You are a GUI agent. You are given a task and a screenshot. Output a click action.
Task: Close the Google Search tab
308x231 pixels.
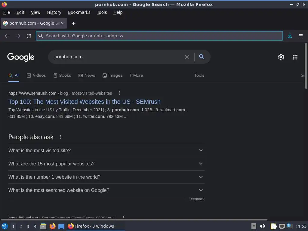point(62,23)
